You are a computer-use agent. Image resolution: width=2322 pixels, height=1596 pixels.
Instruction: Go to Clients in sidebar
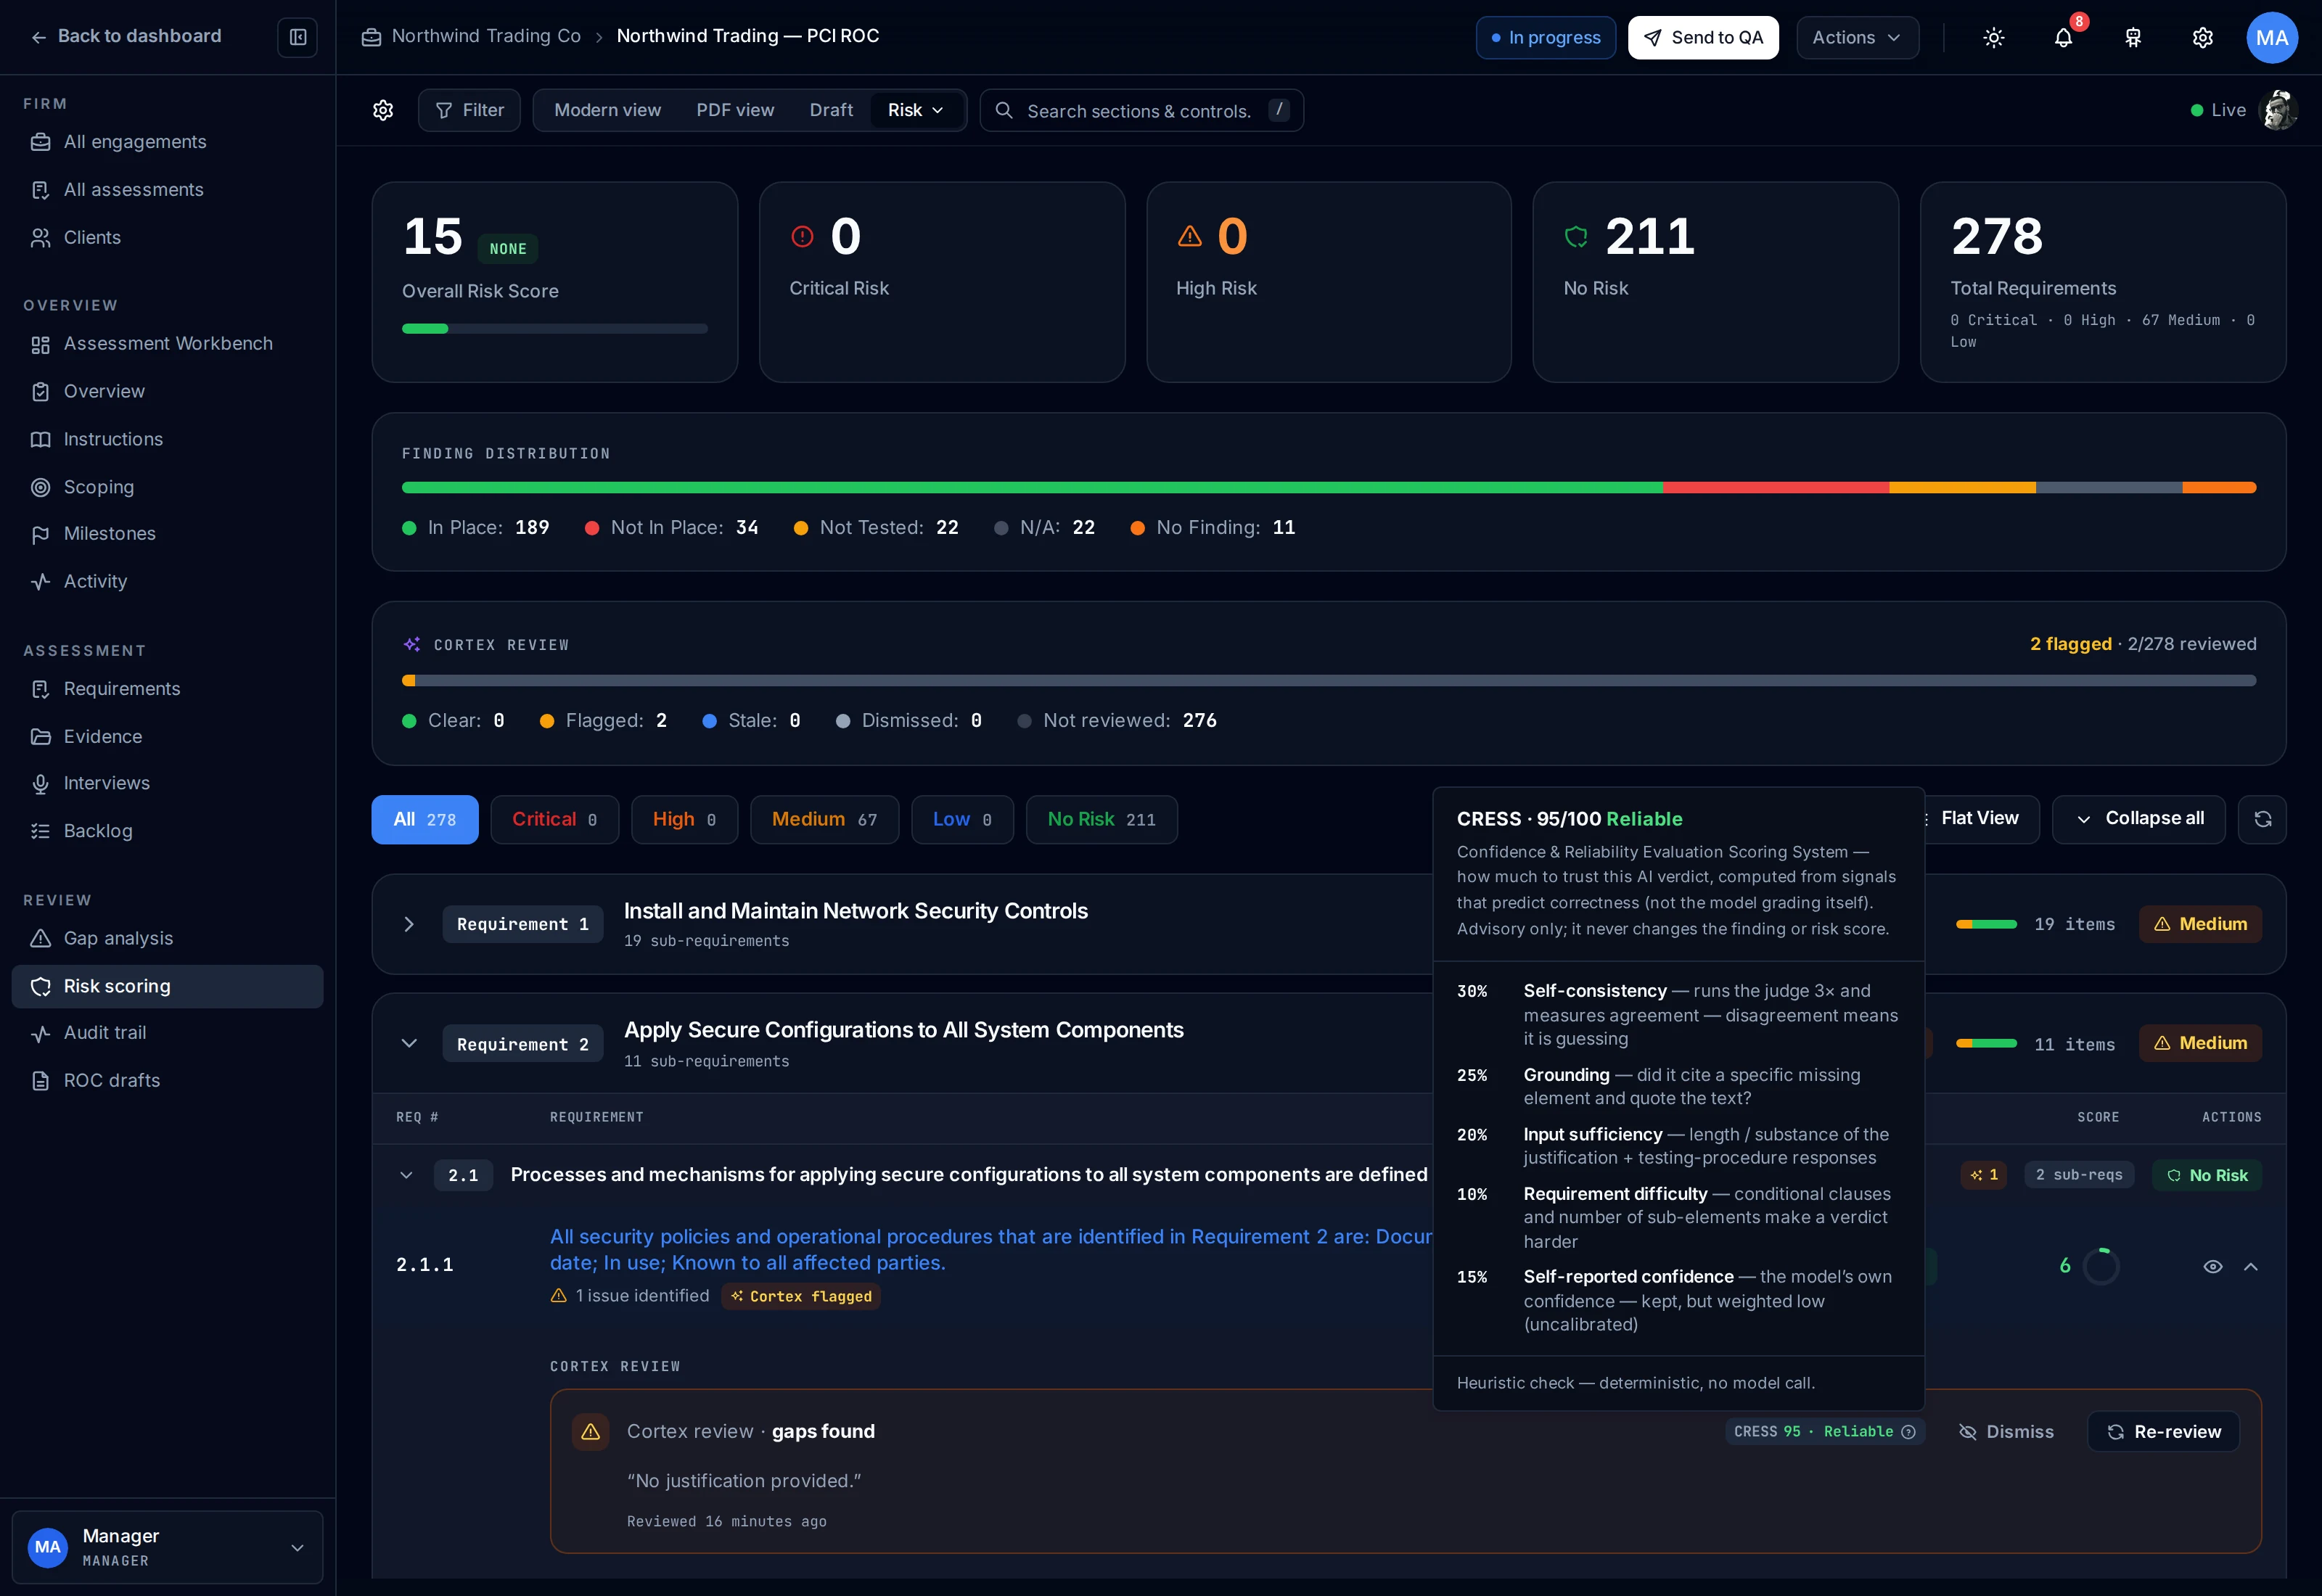(167, 238)
